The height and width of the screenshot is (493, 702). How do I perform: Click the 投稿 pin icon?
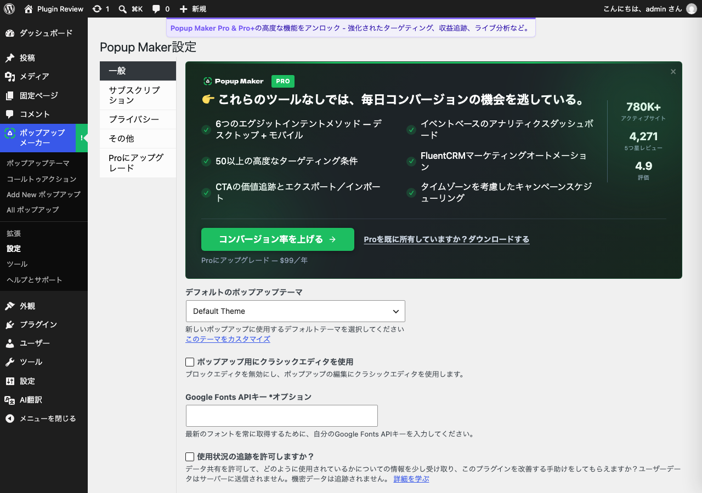click(10, 58)
